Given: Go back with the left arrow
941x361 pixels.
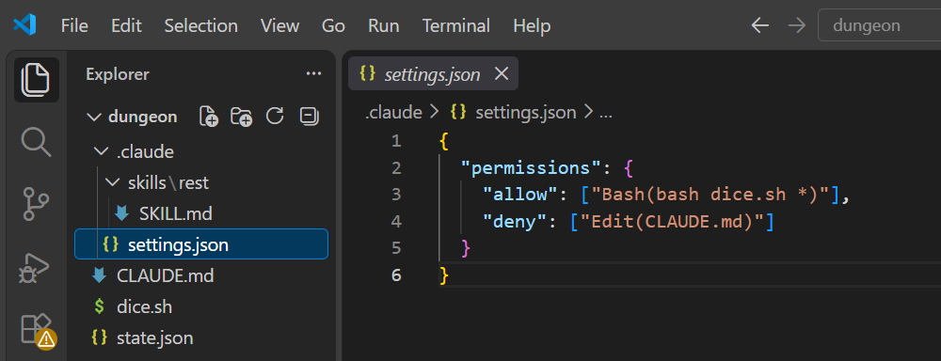Looking at the screenshot, I should (x=760, y=25).
